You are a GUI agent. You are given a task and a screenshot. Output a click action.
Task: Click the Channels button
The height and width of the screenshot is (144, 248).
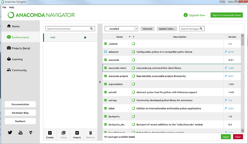(x=147, y=29)
